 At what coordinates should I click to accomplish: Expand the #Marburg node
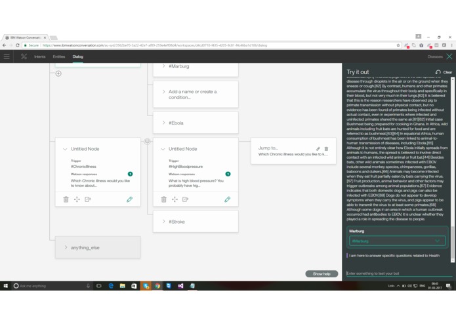coord(164,66)
